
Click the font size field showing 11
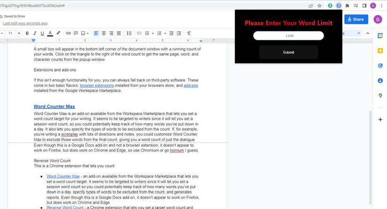tap(10, 33)
